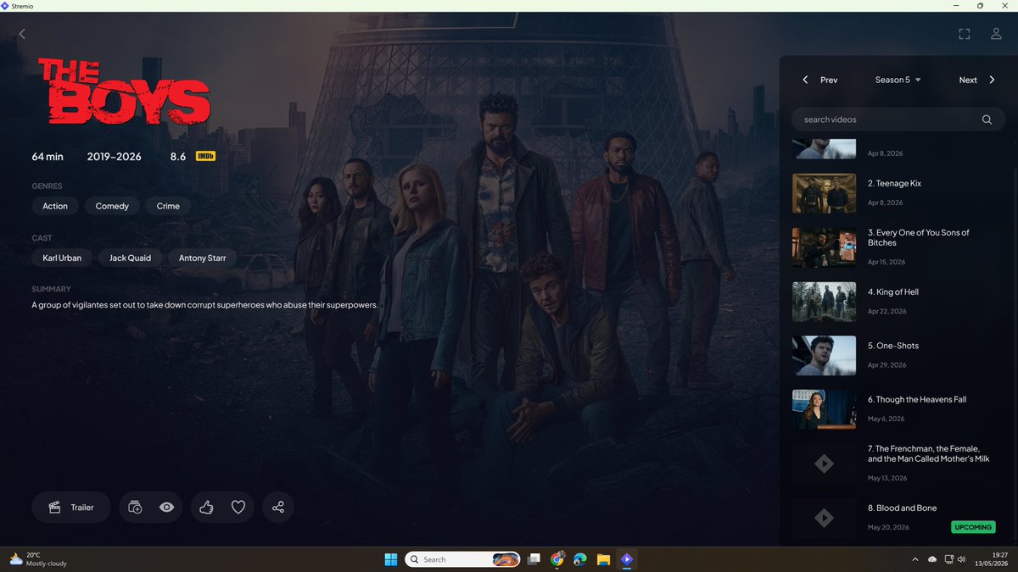The height and width of the screenshot is (572, 1018).
Task: Select the Comedy genre tag
Action: (112, 206)
